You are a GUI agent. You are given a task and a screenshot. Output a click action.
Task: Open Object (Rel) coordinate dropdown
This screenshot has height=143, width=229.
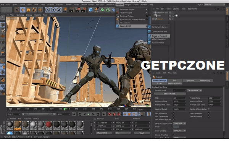point(104,133)
